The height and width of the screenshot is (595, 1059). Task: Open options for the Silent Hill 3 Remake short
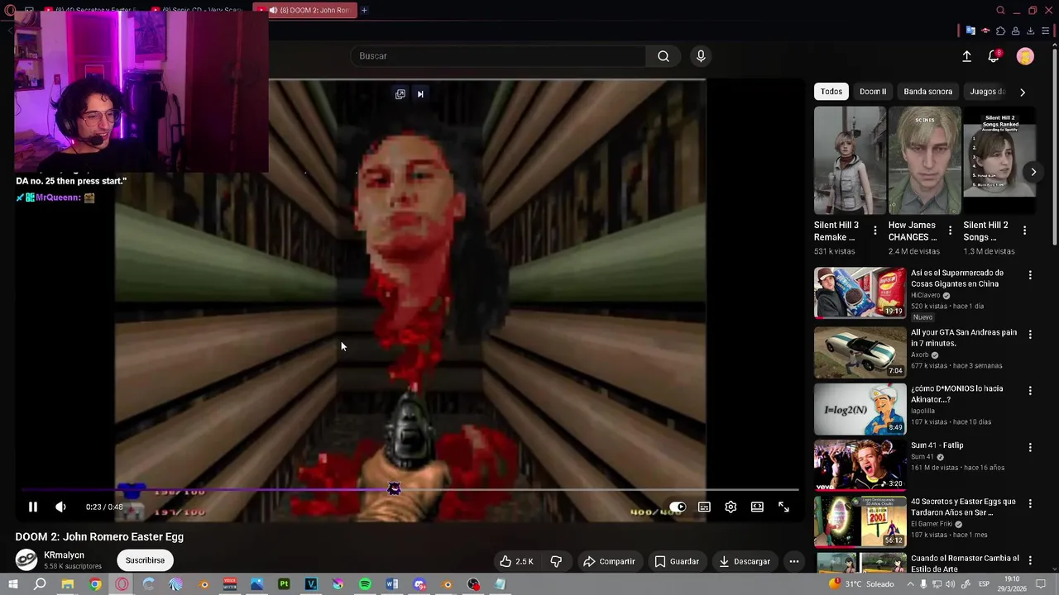click(875, 231)
